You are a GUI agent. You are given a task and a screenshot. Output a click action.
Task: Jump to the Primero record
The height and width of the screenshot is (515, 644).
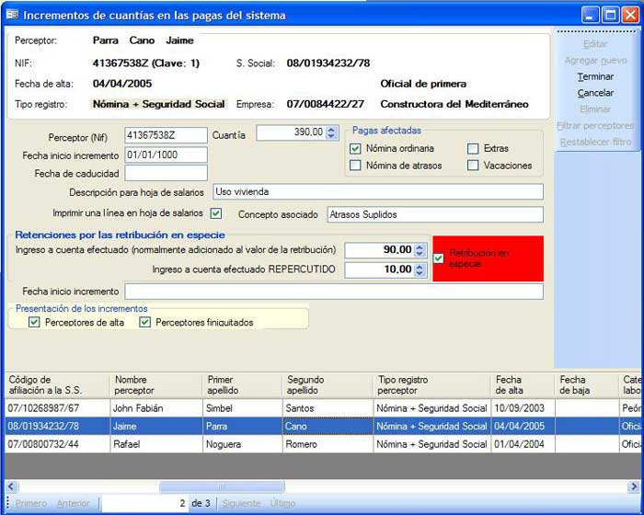point(31,503)
